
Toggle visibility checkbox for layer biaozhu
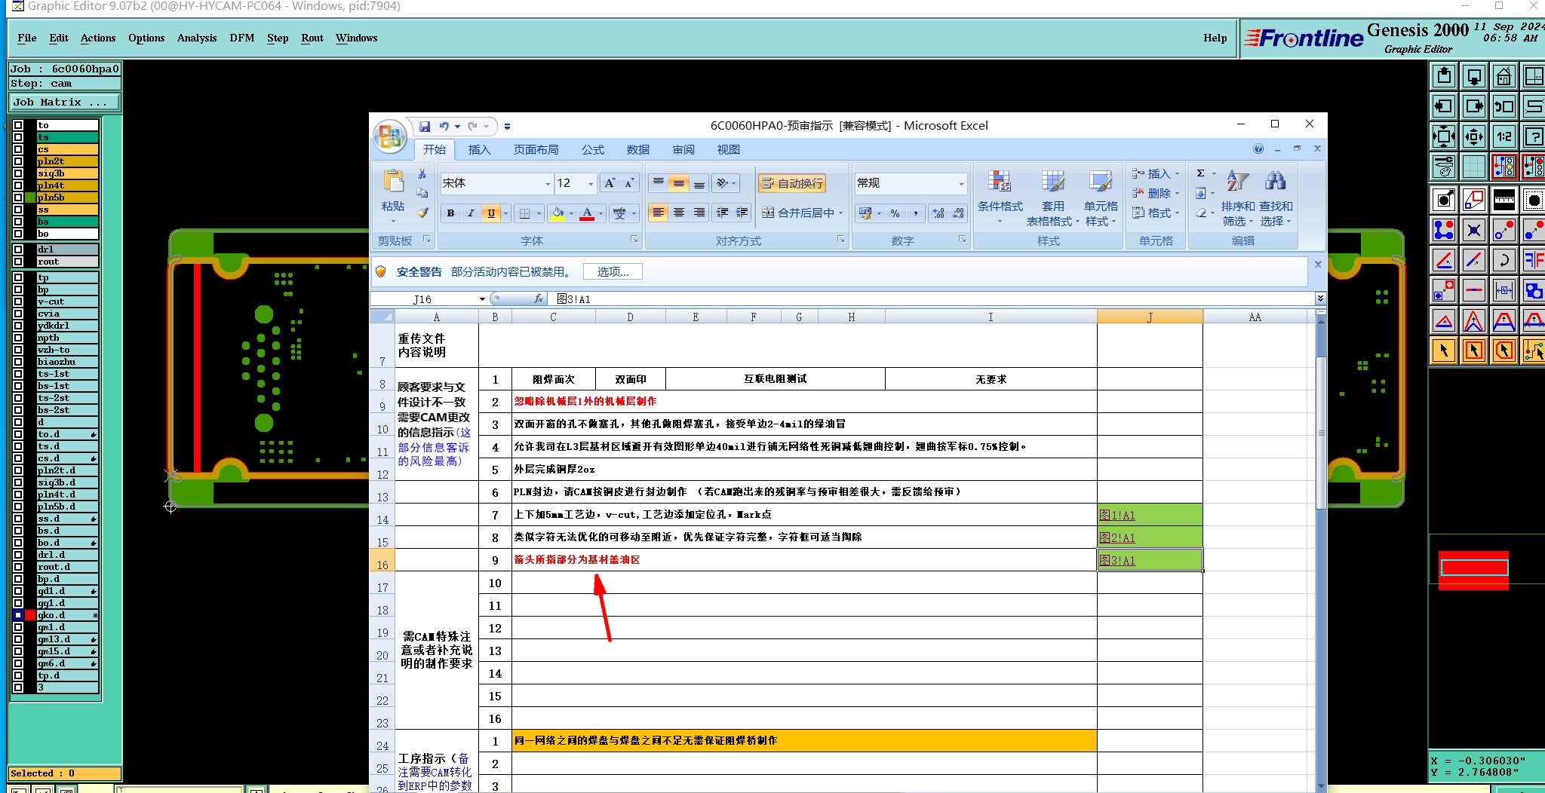click(x=18, y=362)
